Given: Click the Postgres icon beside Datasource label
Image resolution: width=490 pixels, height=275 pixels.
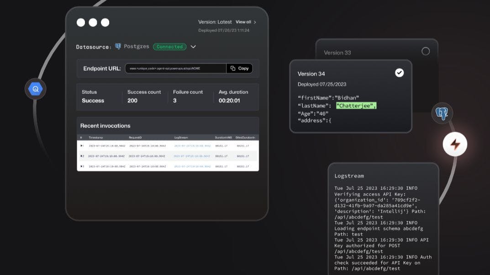Looking at the screenshot, I should click(x=118, y=46).
